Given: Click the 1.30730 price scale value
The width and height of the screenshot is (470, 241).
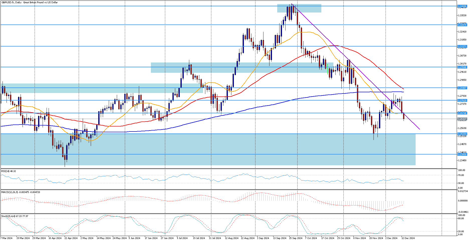Looking at the screenshot, I should click(x=462, y=55).
